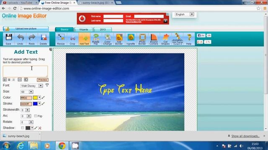Open the Font dropdown showing Walt Disney
The width and height of the screenshot is (268, 150).
point(32,86)
